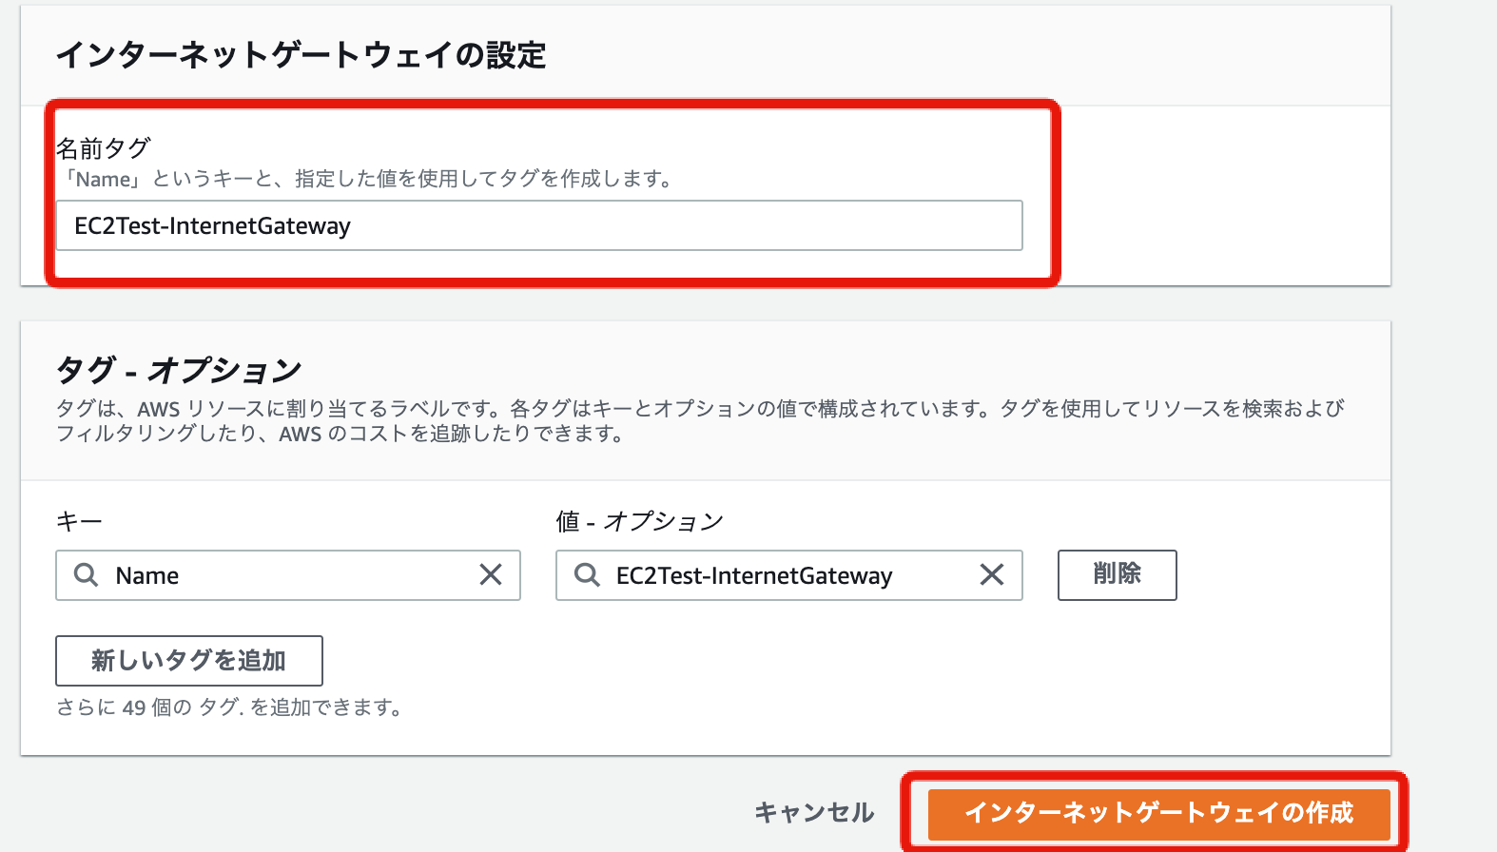
Task: Click the Name key search field
Action: [x=288, y=575]
